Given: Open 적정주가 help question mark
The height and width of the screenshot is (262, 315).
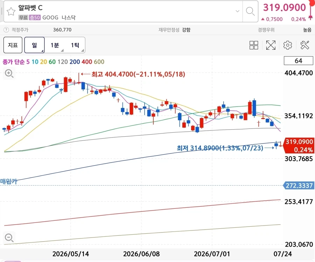Looking at the screenshot, I should [x=6, y=30].
